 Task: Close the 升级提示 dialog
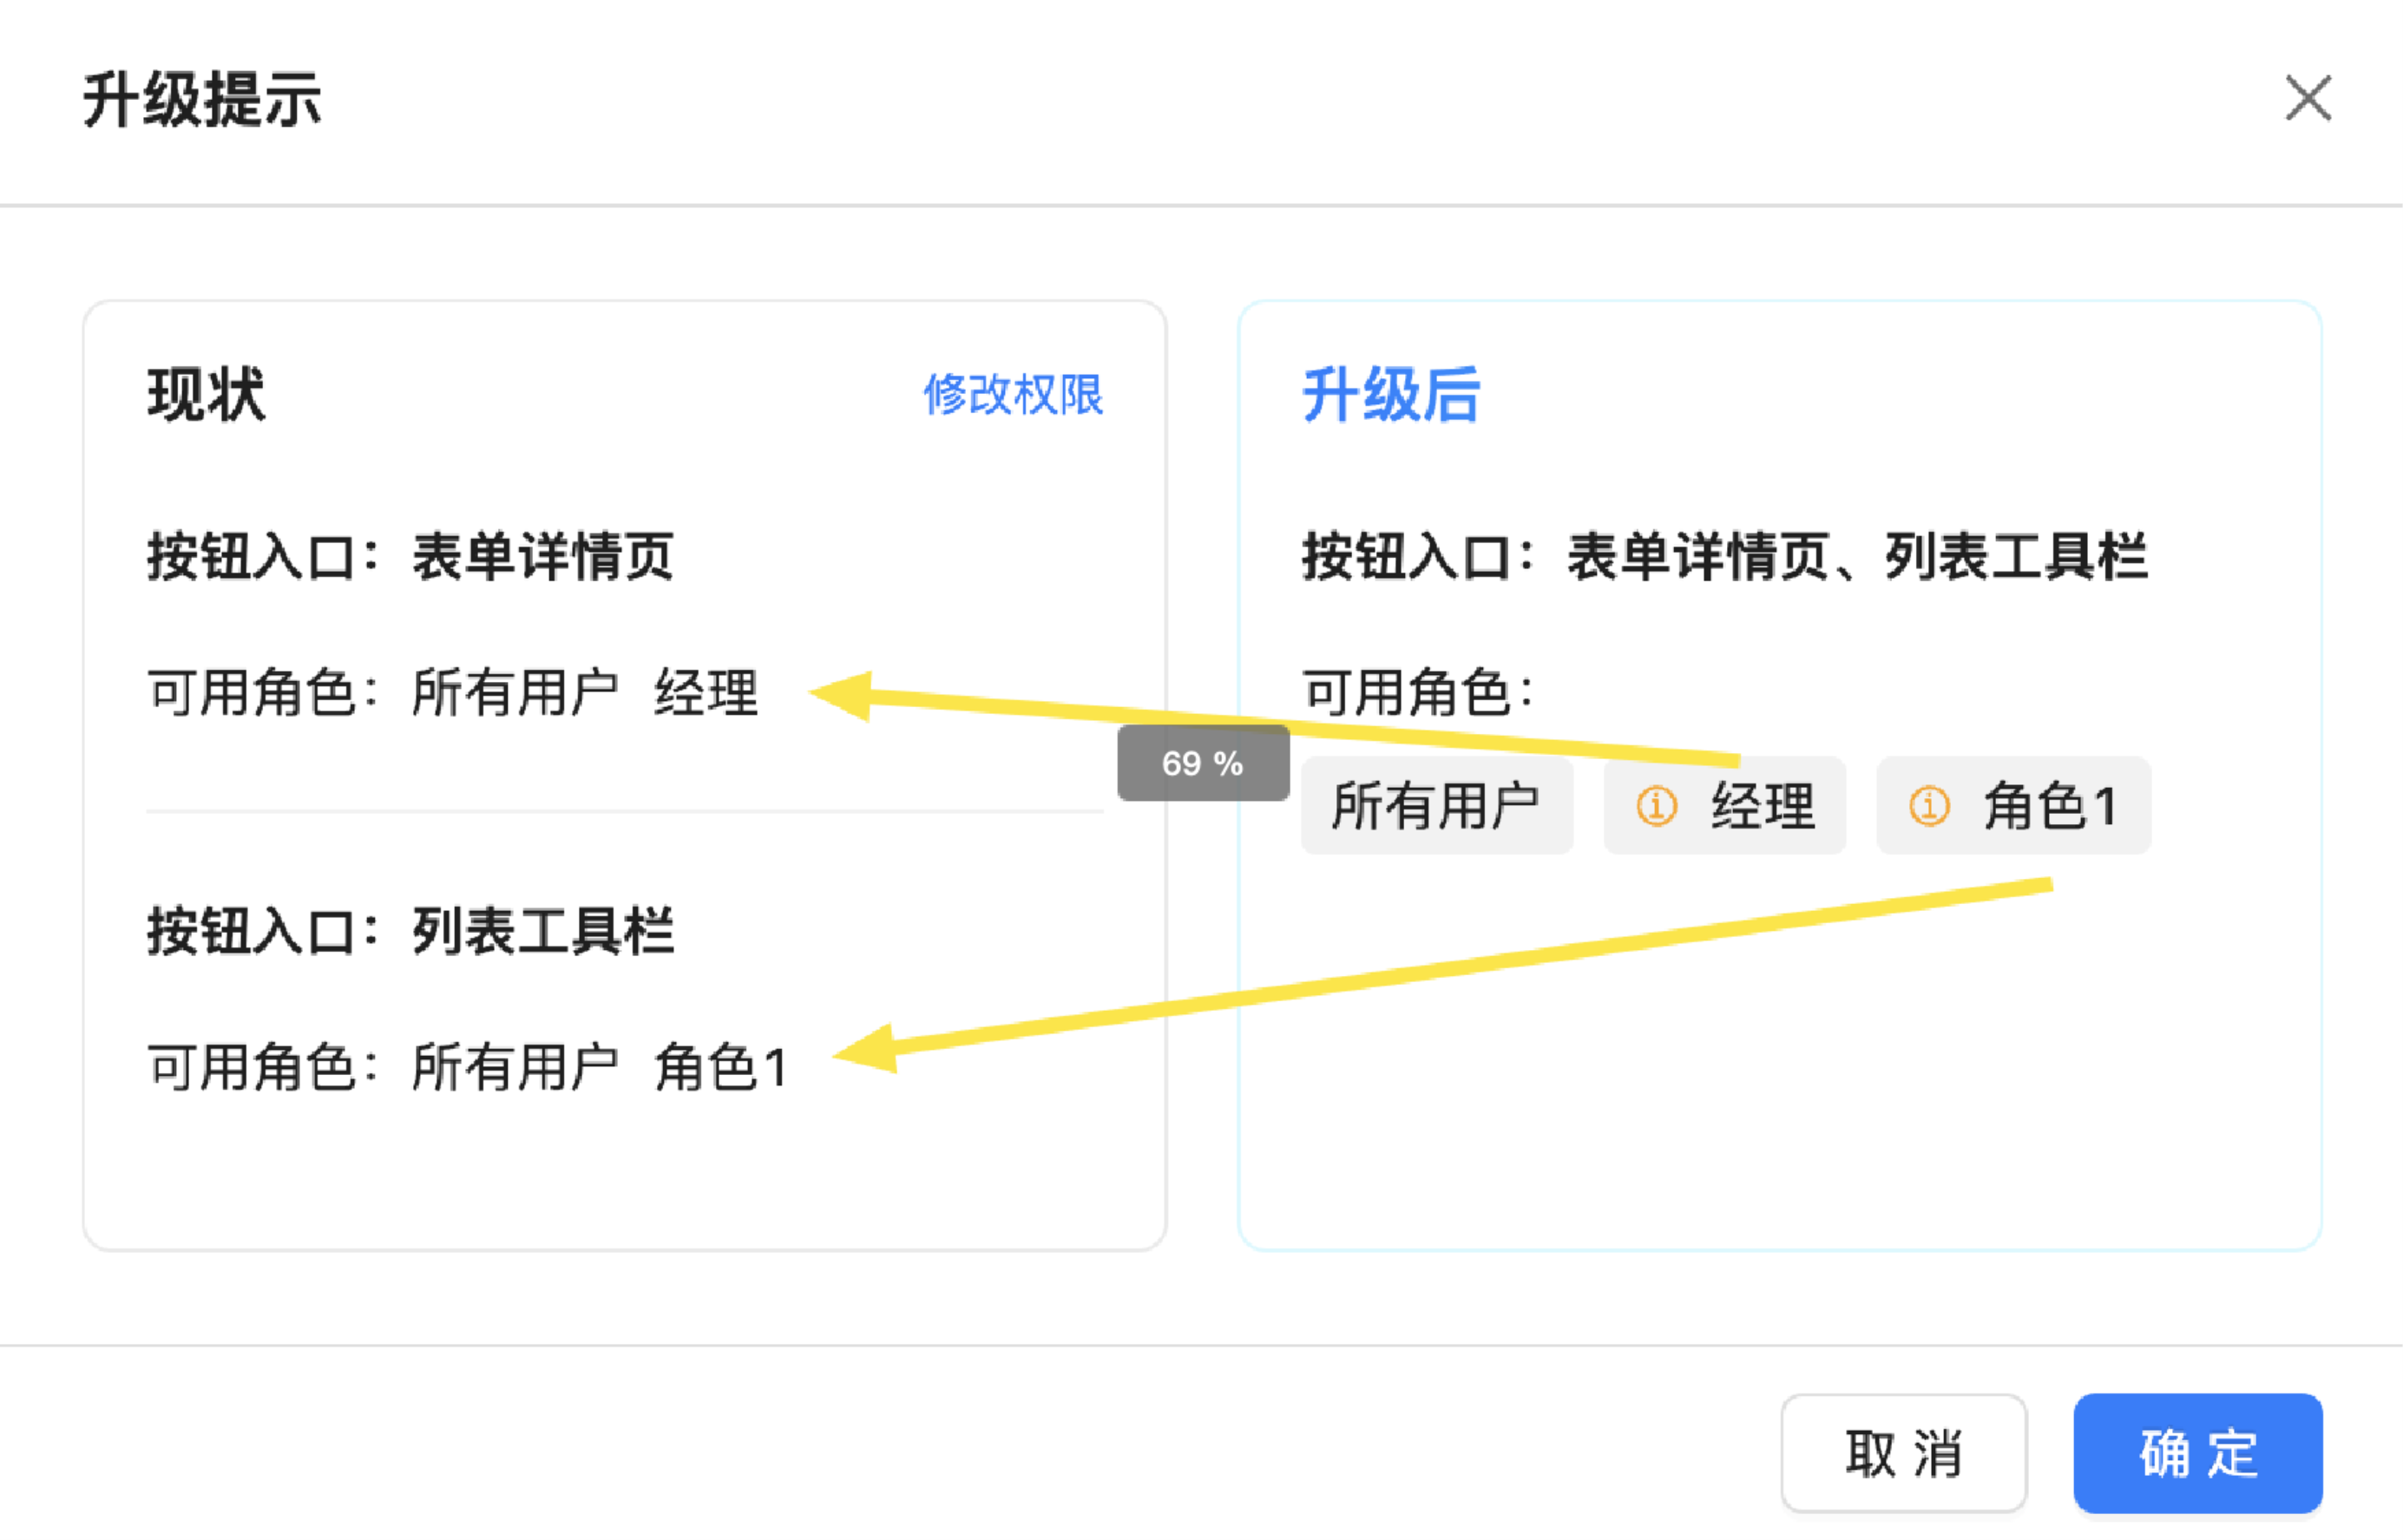[x=2307, y=98]
